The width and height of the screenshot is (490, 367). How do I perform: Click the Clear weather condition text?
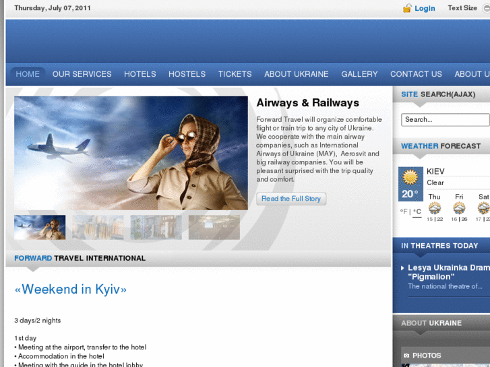(x=435, y=182)
